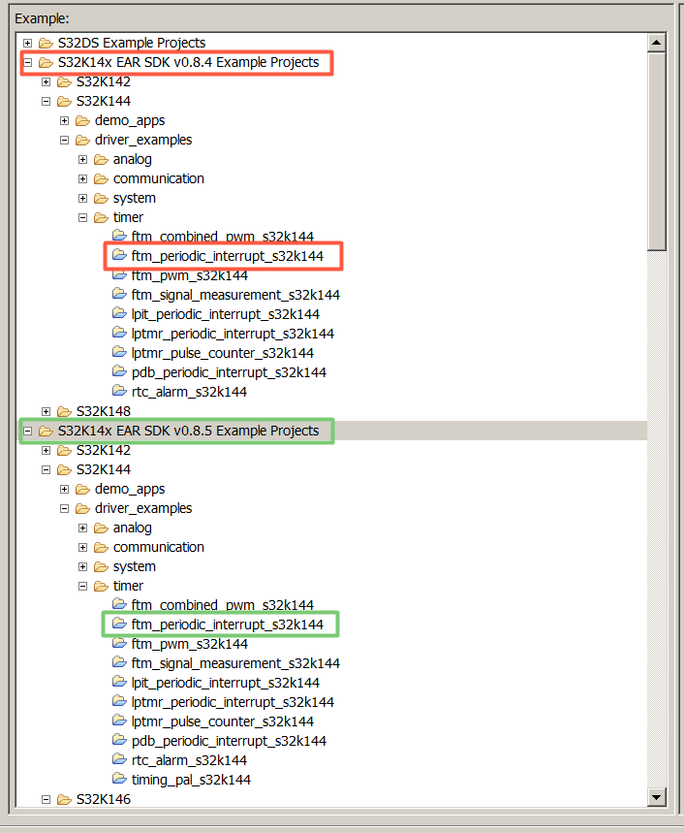Select ftm_periodic_interrupt_s32k144 under SDK v0.8.5
684x833 pixels.
(227, 625)
